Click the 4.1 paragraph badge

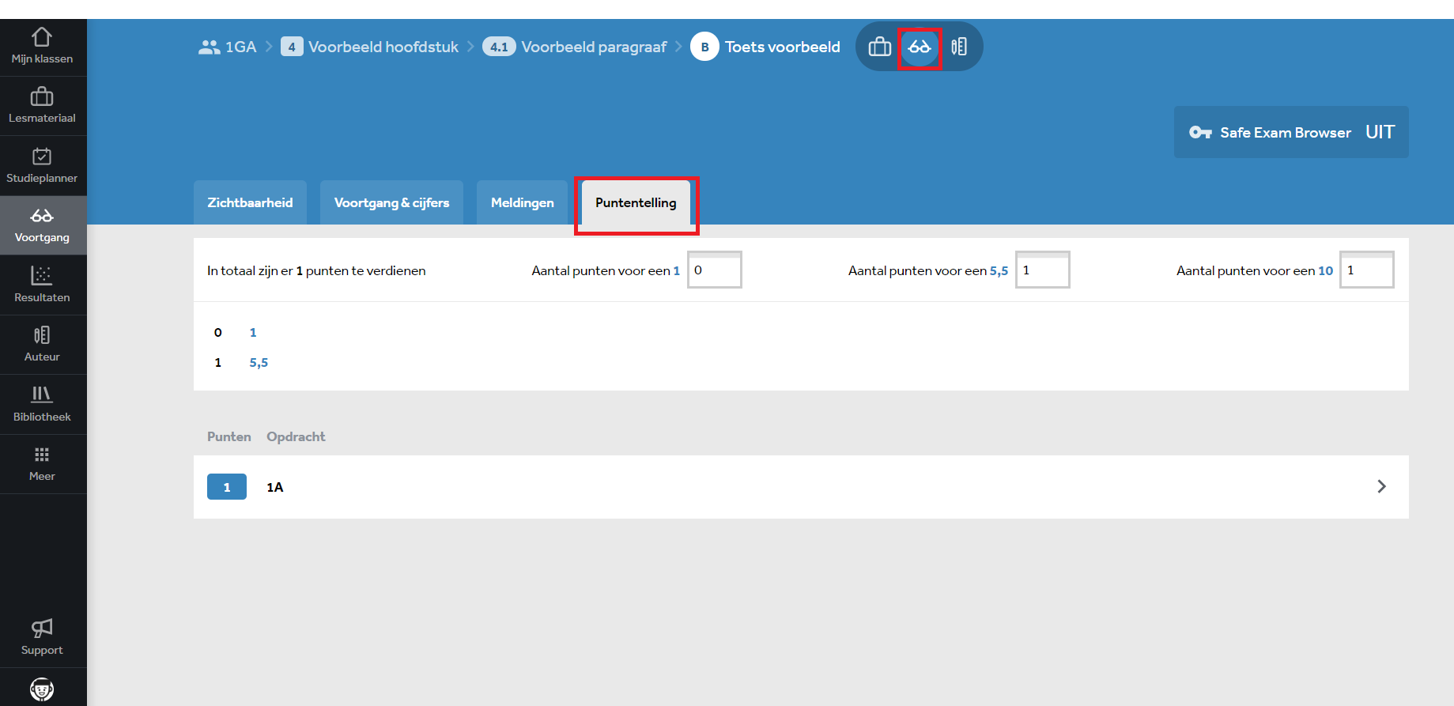click(499, 47)
